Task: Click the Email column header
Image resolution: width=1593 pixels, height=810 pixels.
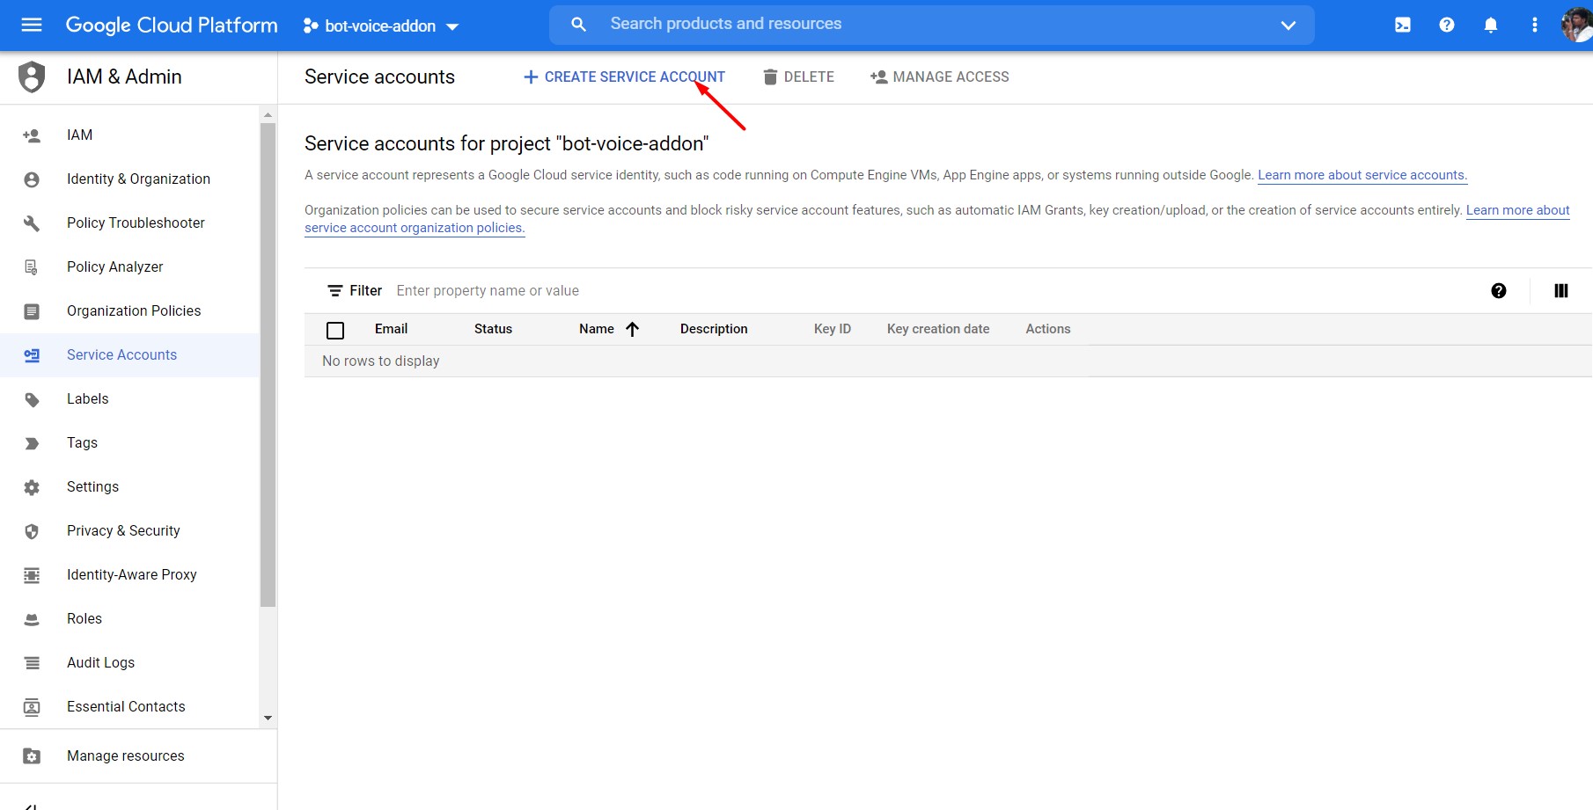Action: 391,329
